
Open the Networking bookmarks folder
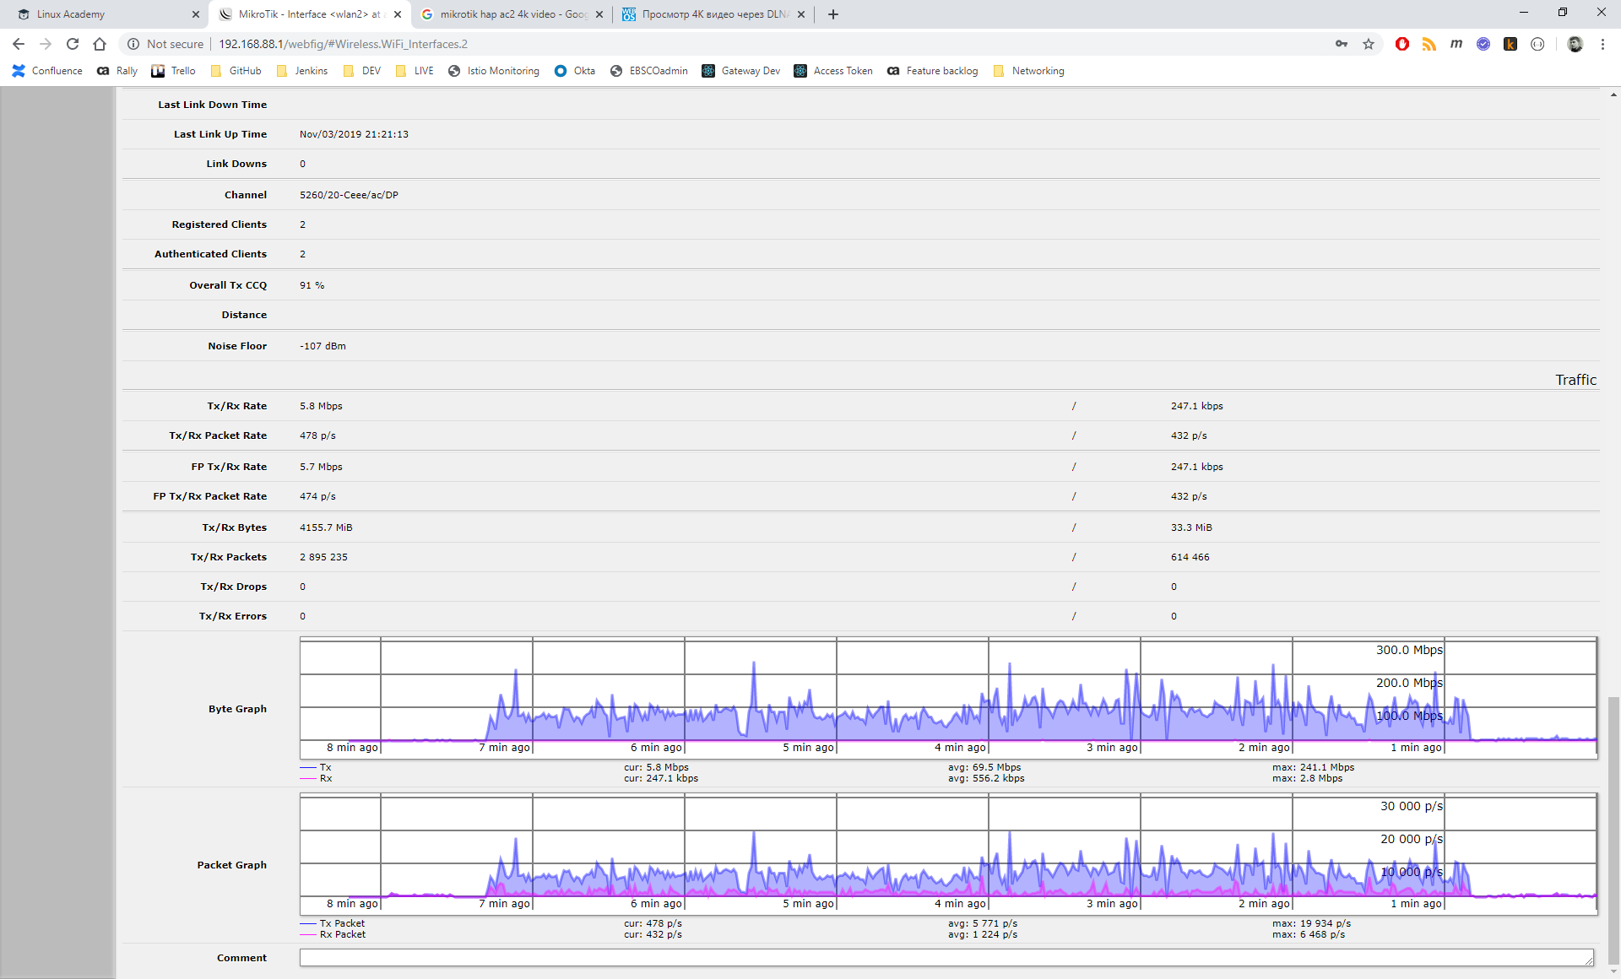[1029, 71]
